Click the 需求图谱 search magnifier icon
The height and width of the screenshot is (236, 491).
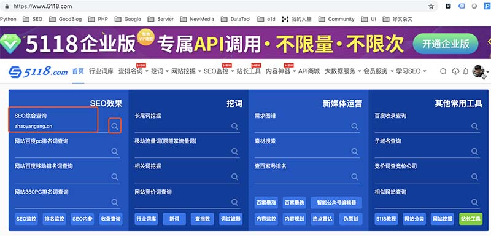click(x=355, y=126)
